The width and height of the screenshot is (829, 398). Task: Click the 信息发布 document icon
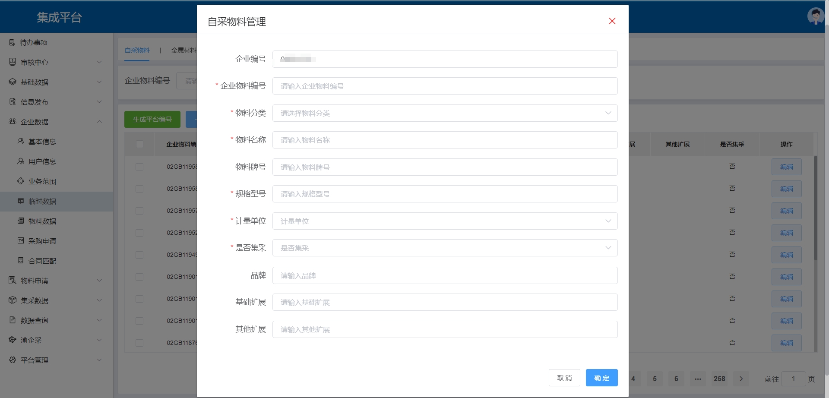(x=13, y=102)
